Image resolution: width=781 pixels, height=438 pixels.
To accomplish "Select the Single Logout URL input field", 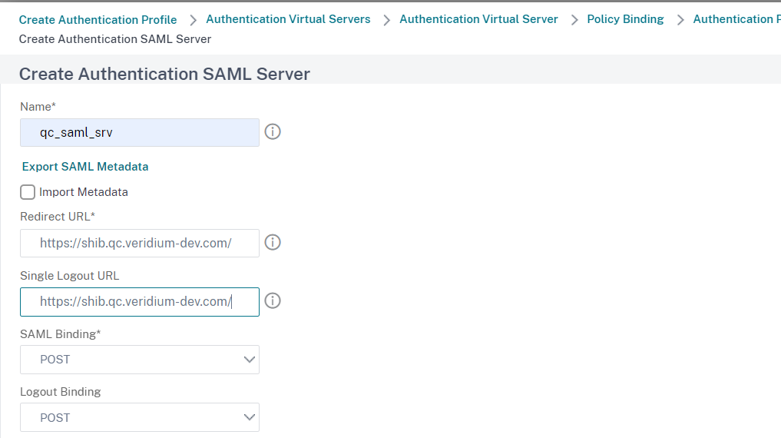I will 139,301.
